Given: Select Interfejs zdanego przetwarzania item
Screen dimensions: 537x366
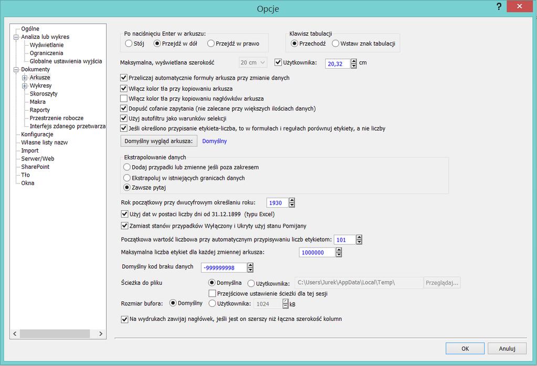Looking at the screenshot, I should pyautogui.click(x=68, y=126).
